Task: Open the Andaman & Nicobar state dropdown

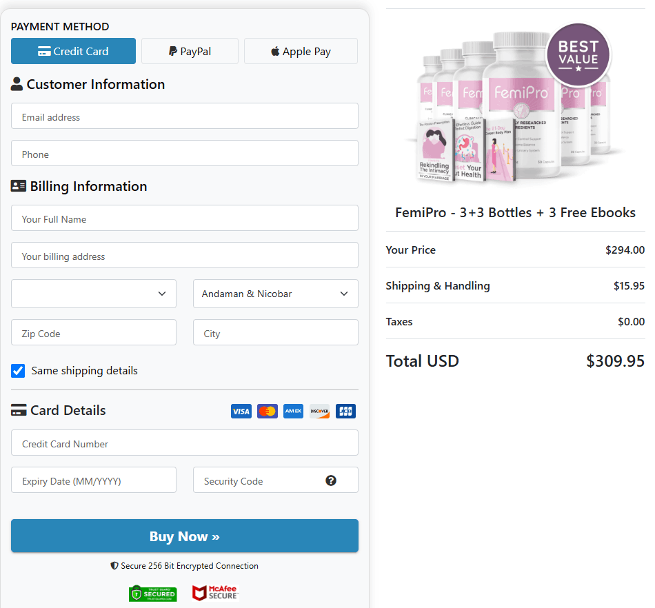Action: [x=275, y=294]
